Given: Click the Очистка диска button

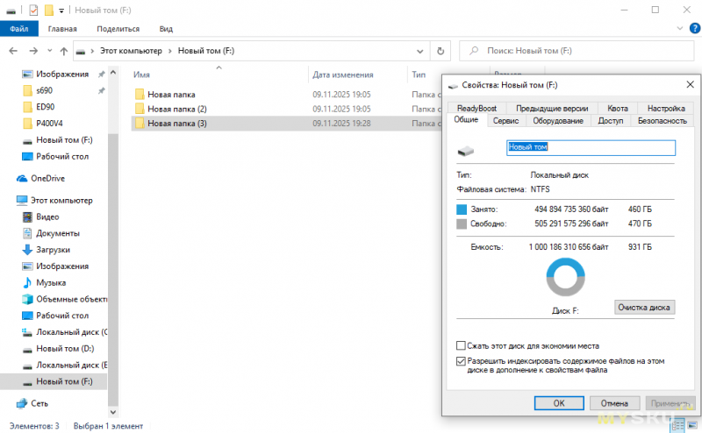Looking at the screenshot, I should click(x=644, y=308).
